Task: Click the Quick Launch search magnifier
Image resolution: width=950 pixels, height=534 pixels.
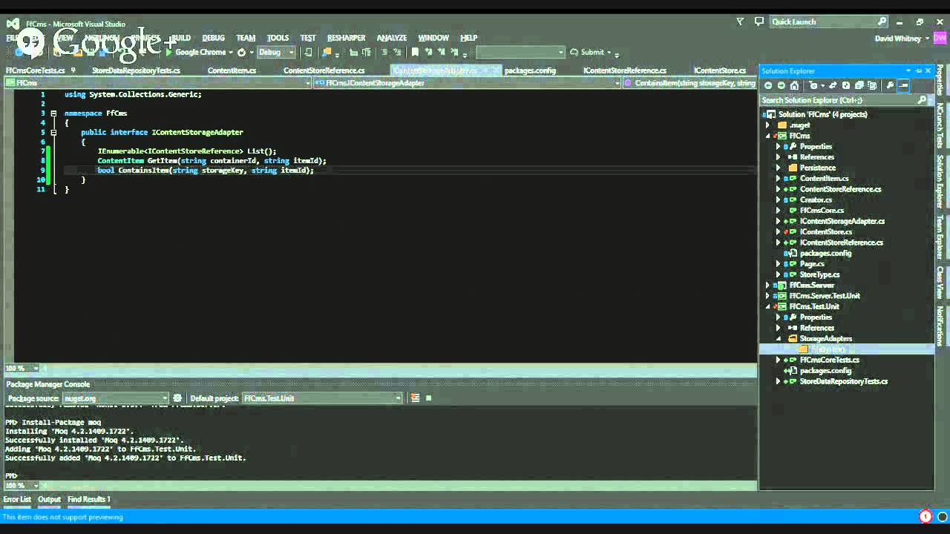Action: point(882,22)
